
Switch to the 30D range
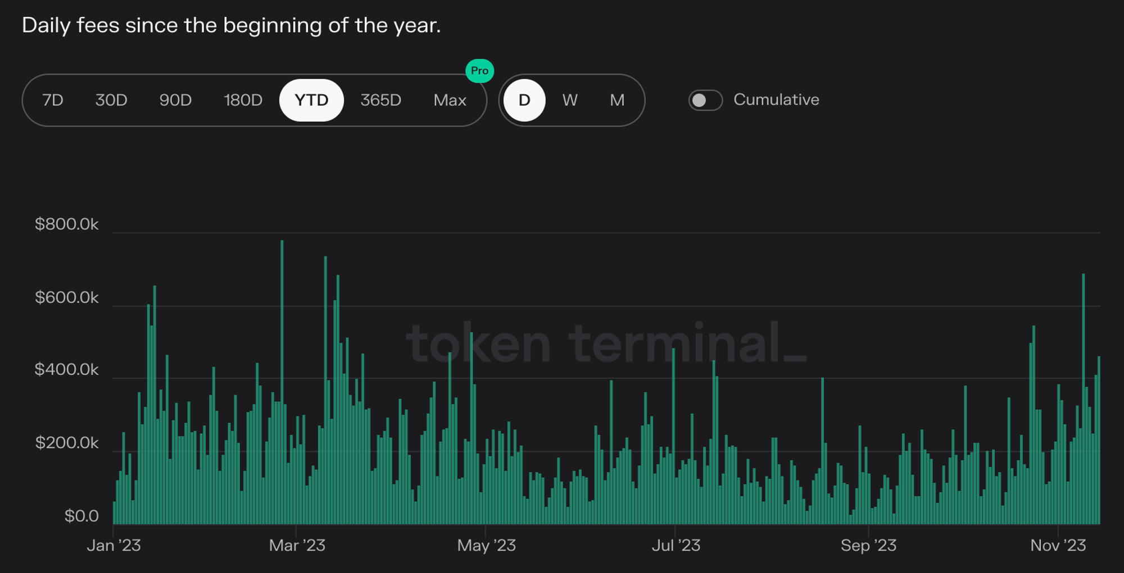pos(111,100)
